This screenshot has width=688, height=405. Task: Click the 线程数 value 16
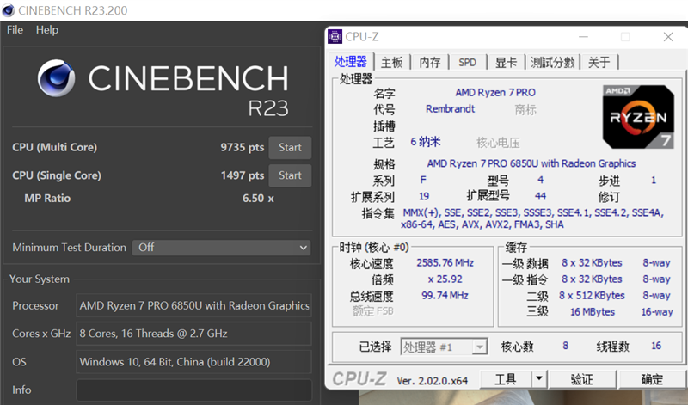(656, 346)
